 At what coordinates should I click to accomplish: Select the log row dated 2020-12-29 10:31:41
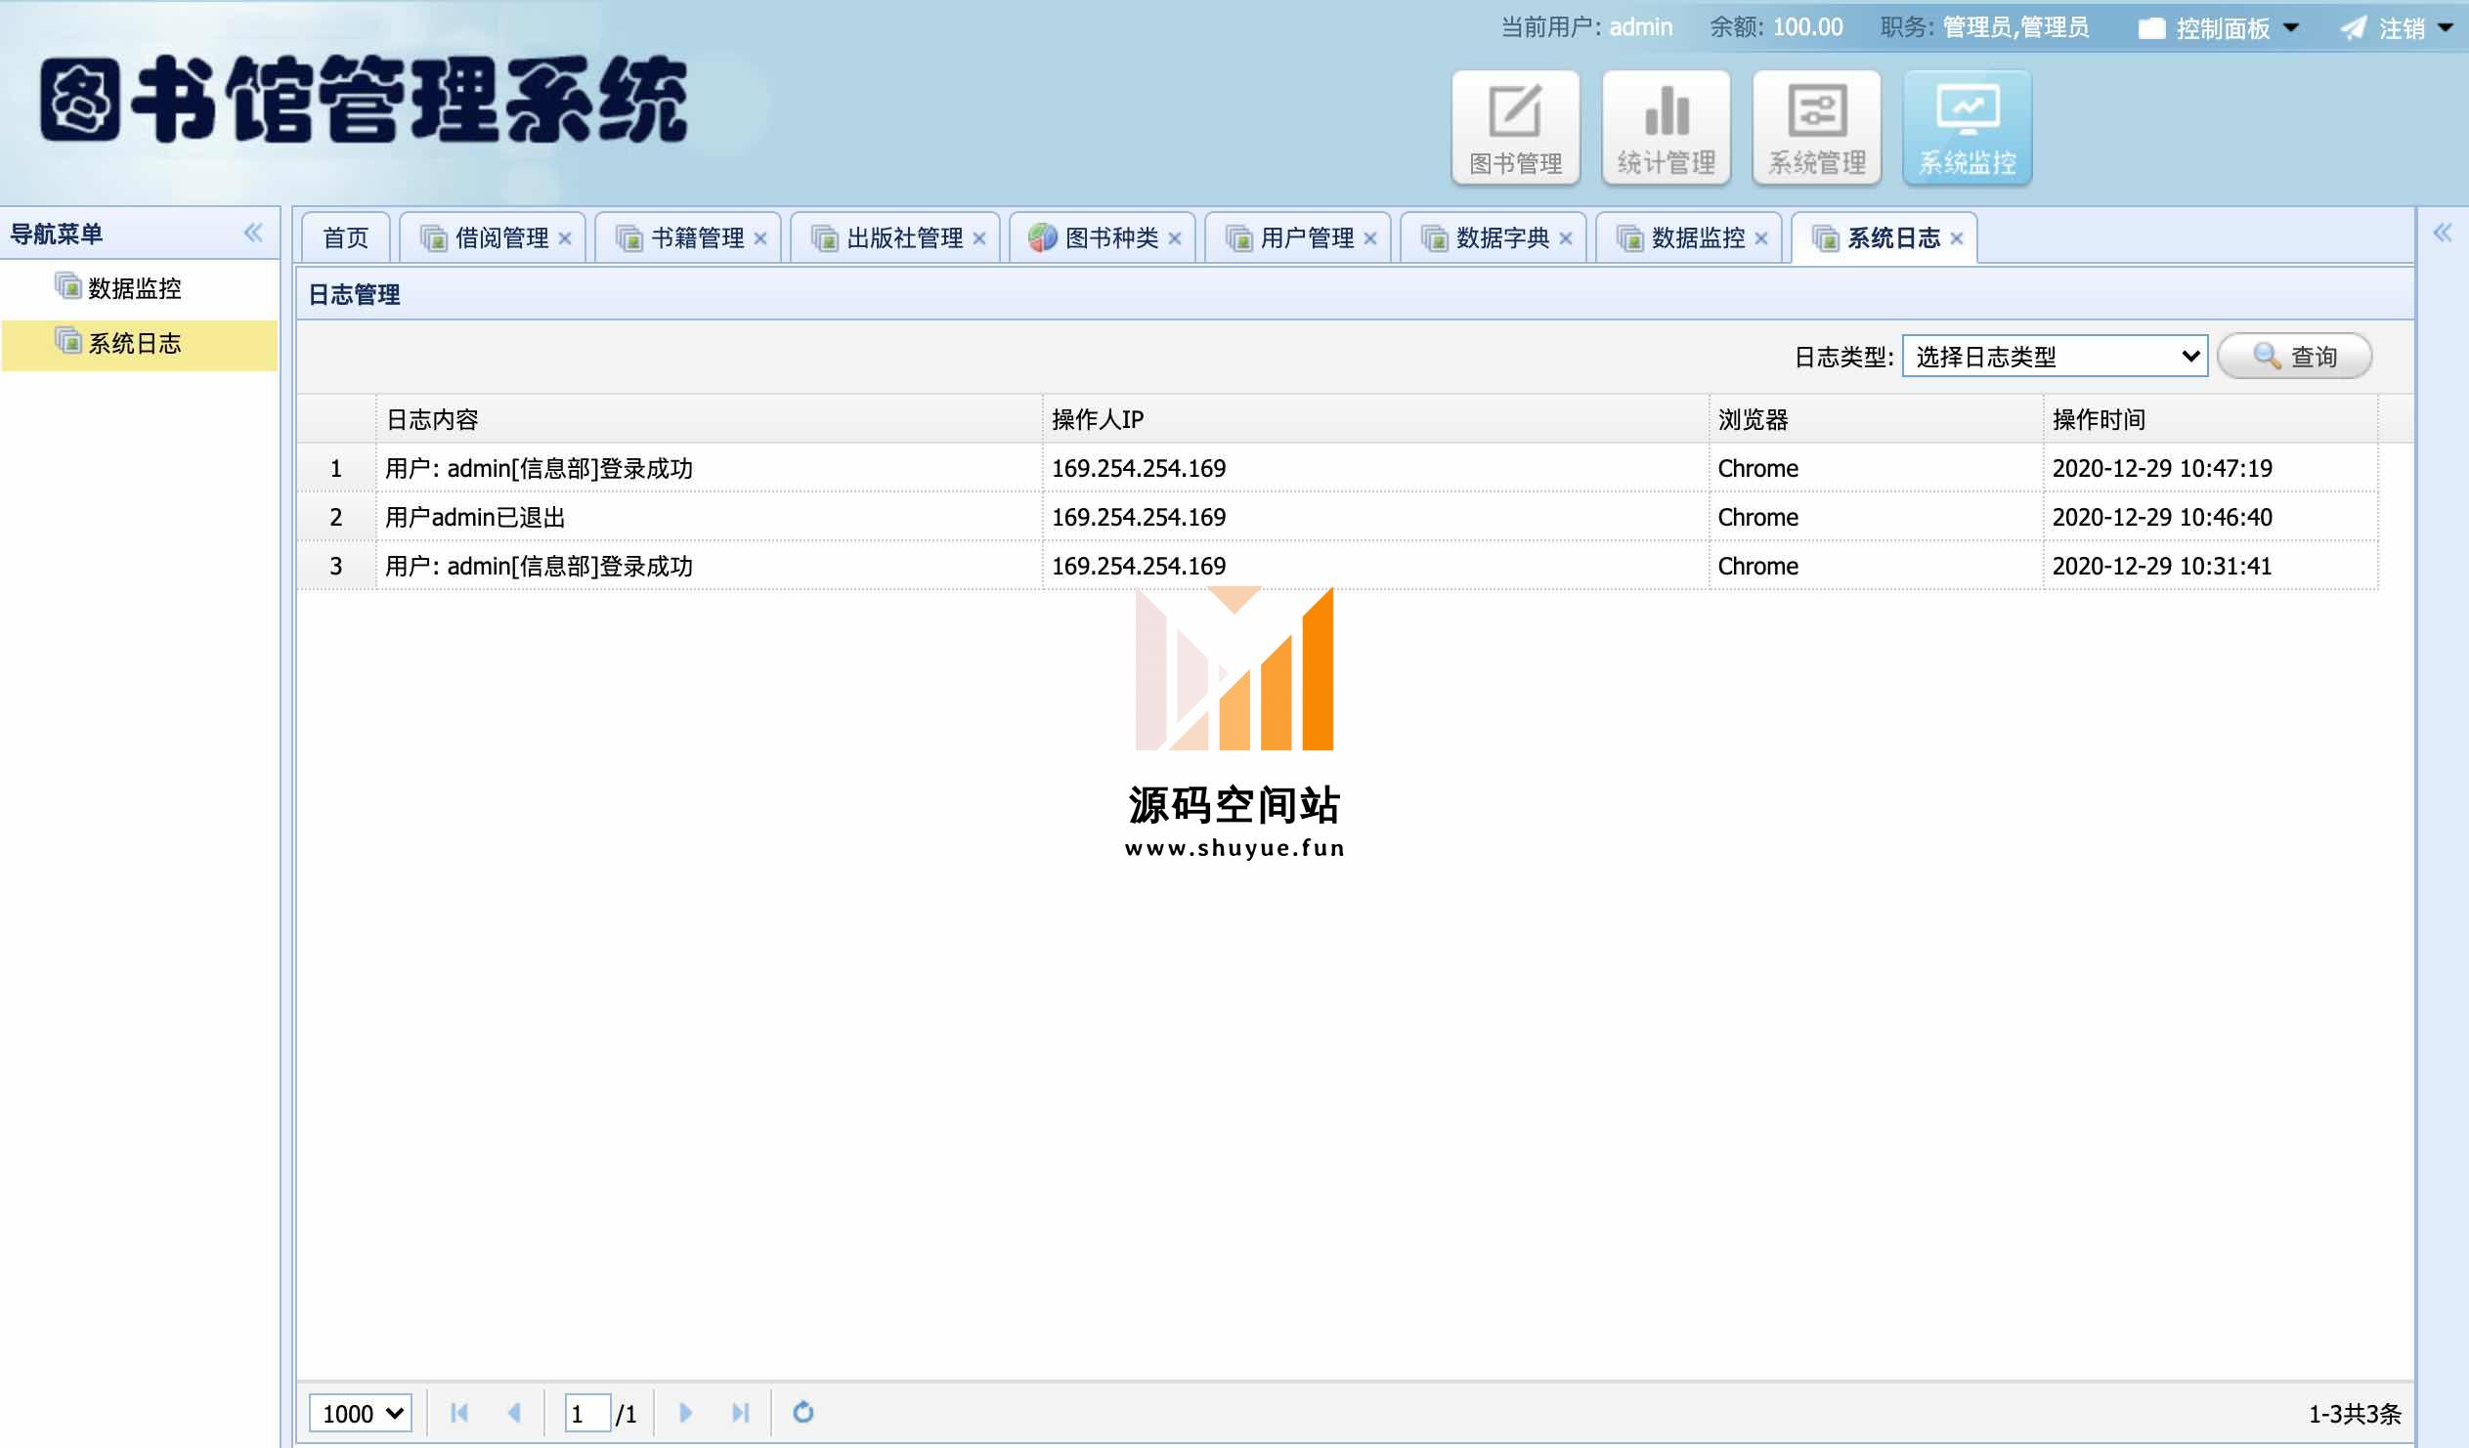[x=1337, y=567]
